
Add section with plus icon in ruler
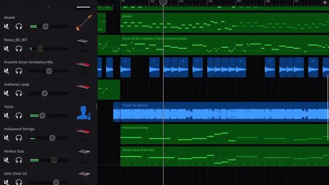click(325, 2)
